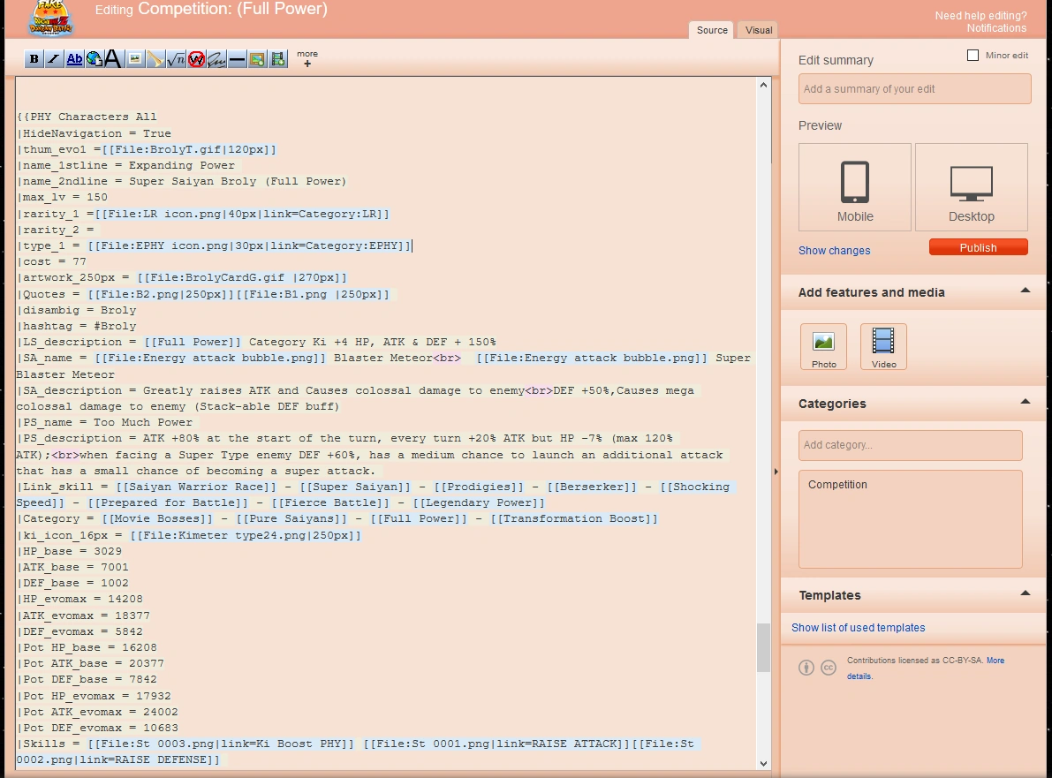The image size is (1052, 778).
Task: Collapse the right sidebar panel arrow
Action: click(776, 472)
